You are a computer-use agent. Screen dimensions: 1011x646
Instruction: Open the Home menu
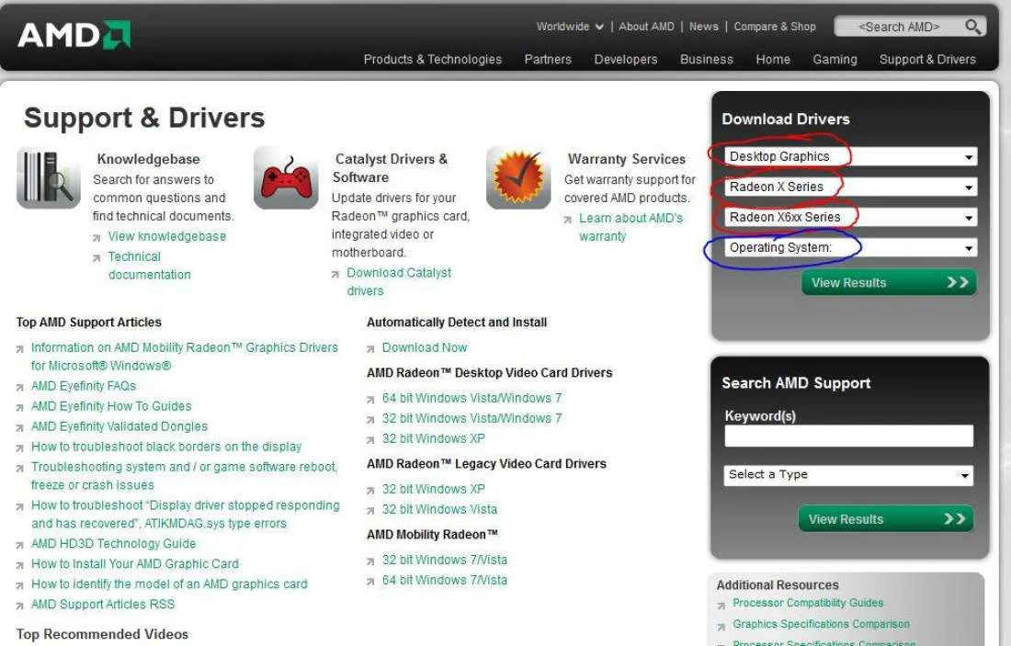[x=773, y=60]
